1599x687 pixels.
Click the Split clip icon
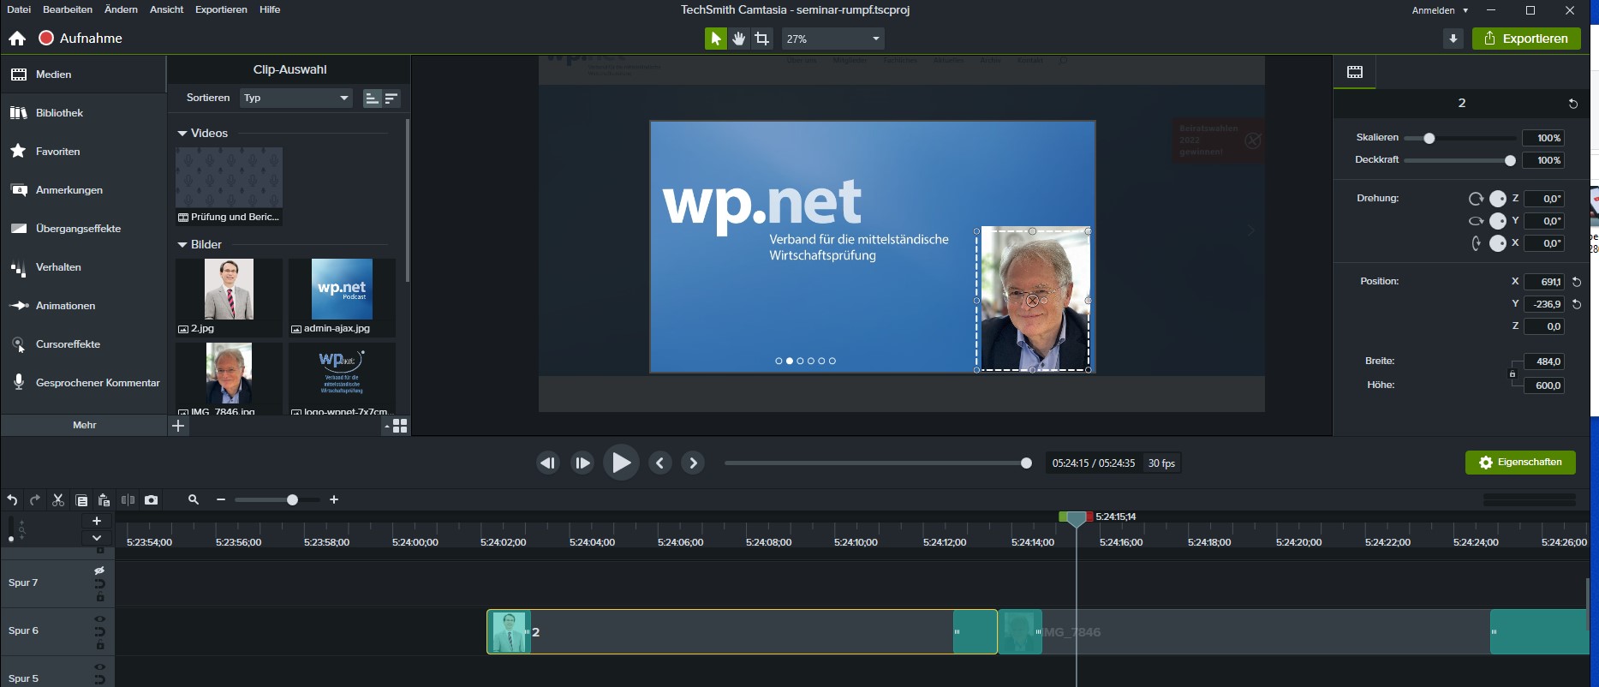coord(128,500)
